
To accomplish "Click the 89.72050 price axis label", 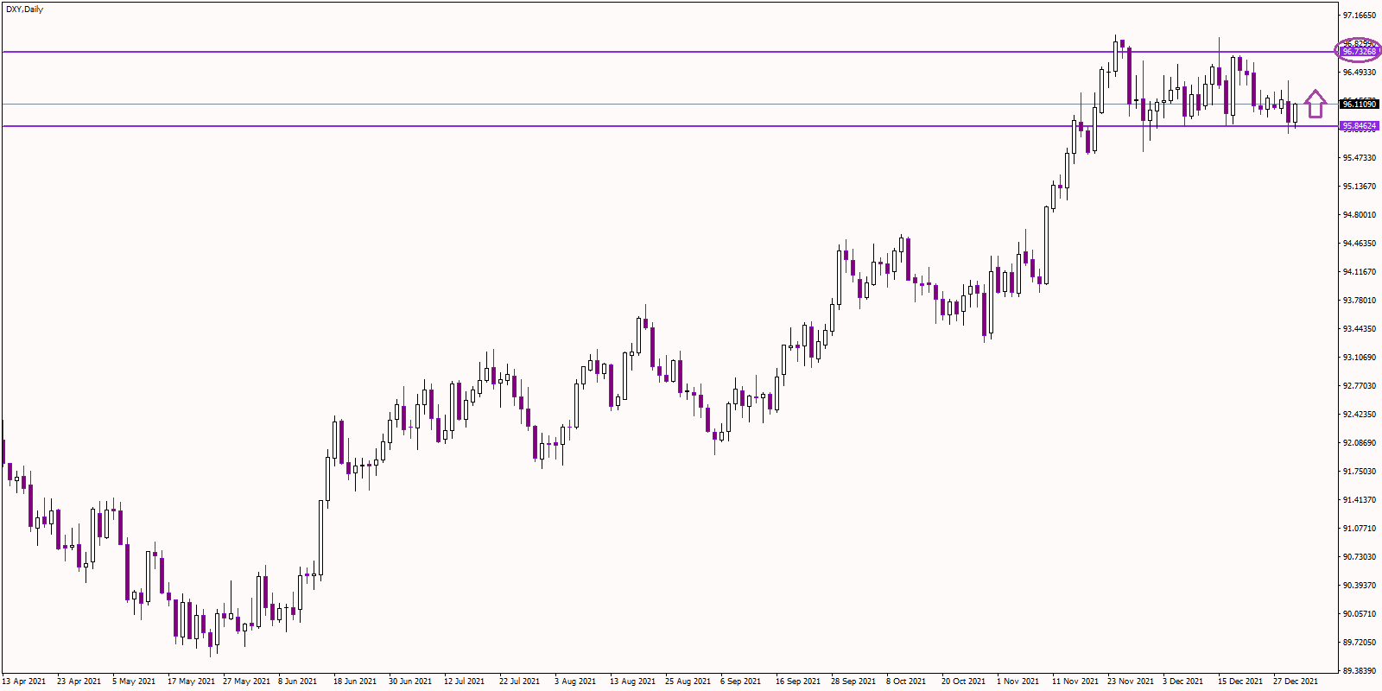I will 1360,643.
